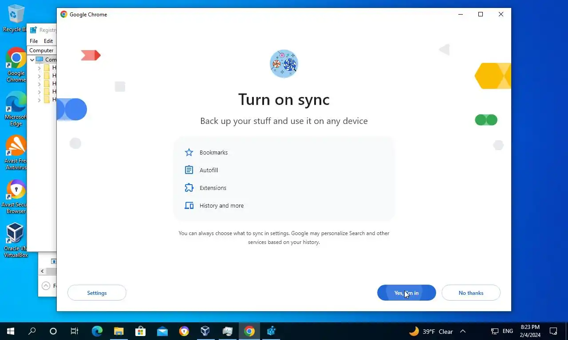The image size is (568, 340).
Task: Open network status tray icon
Action: click(495, 331)
